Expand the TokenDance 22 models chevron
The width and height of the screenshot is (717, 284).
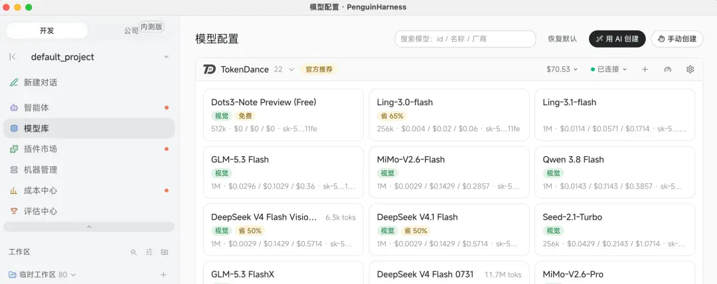coord(291,70)
